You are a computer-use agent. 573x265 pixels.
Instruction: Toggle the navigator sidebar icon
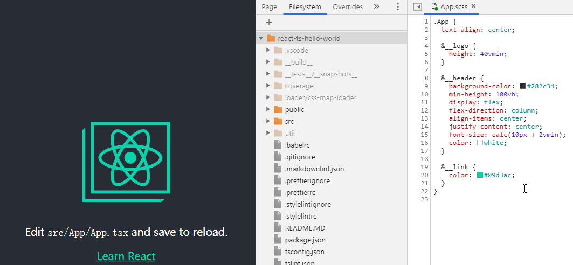coord(417,6)
